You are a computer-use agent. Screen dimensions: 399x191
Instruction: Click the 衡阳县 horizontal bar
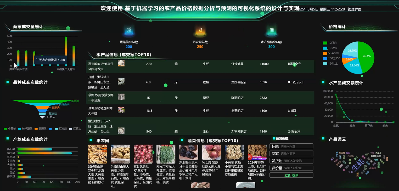coord(35,149)
